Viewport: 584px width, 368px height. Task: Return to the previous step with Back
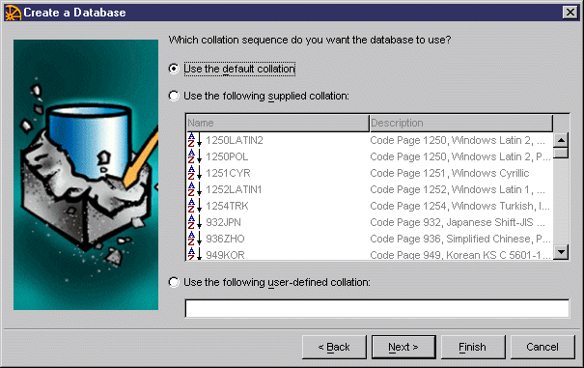(x=334, y=347)
